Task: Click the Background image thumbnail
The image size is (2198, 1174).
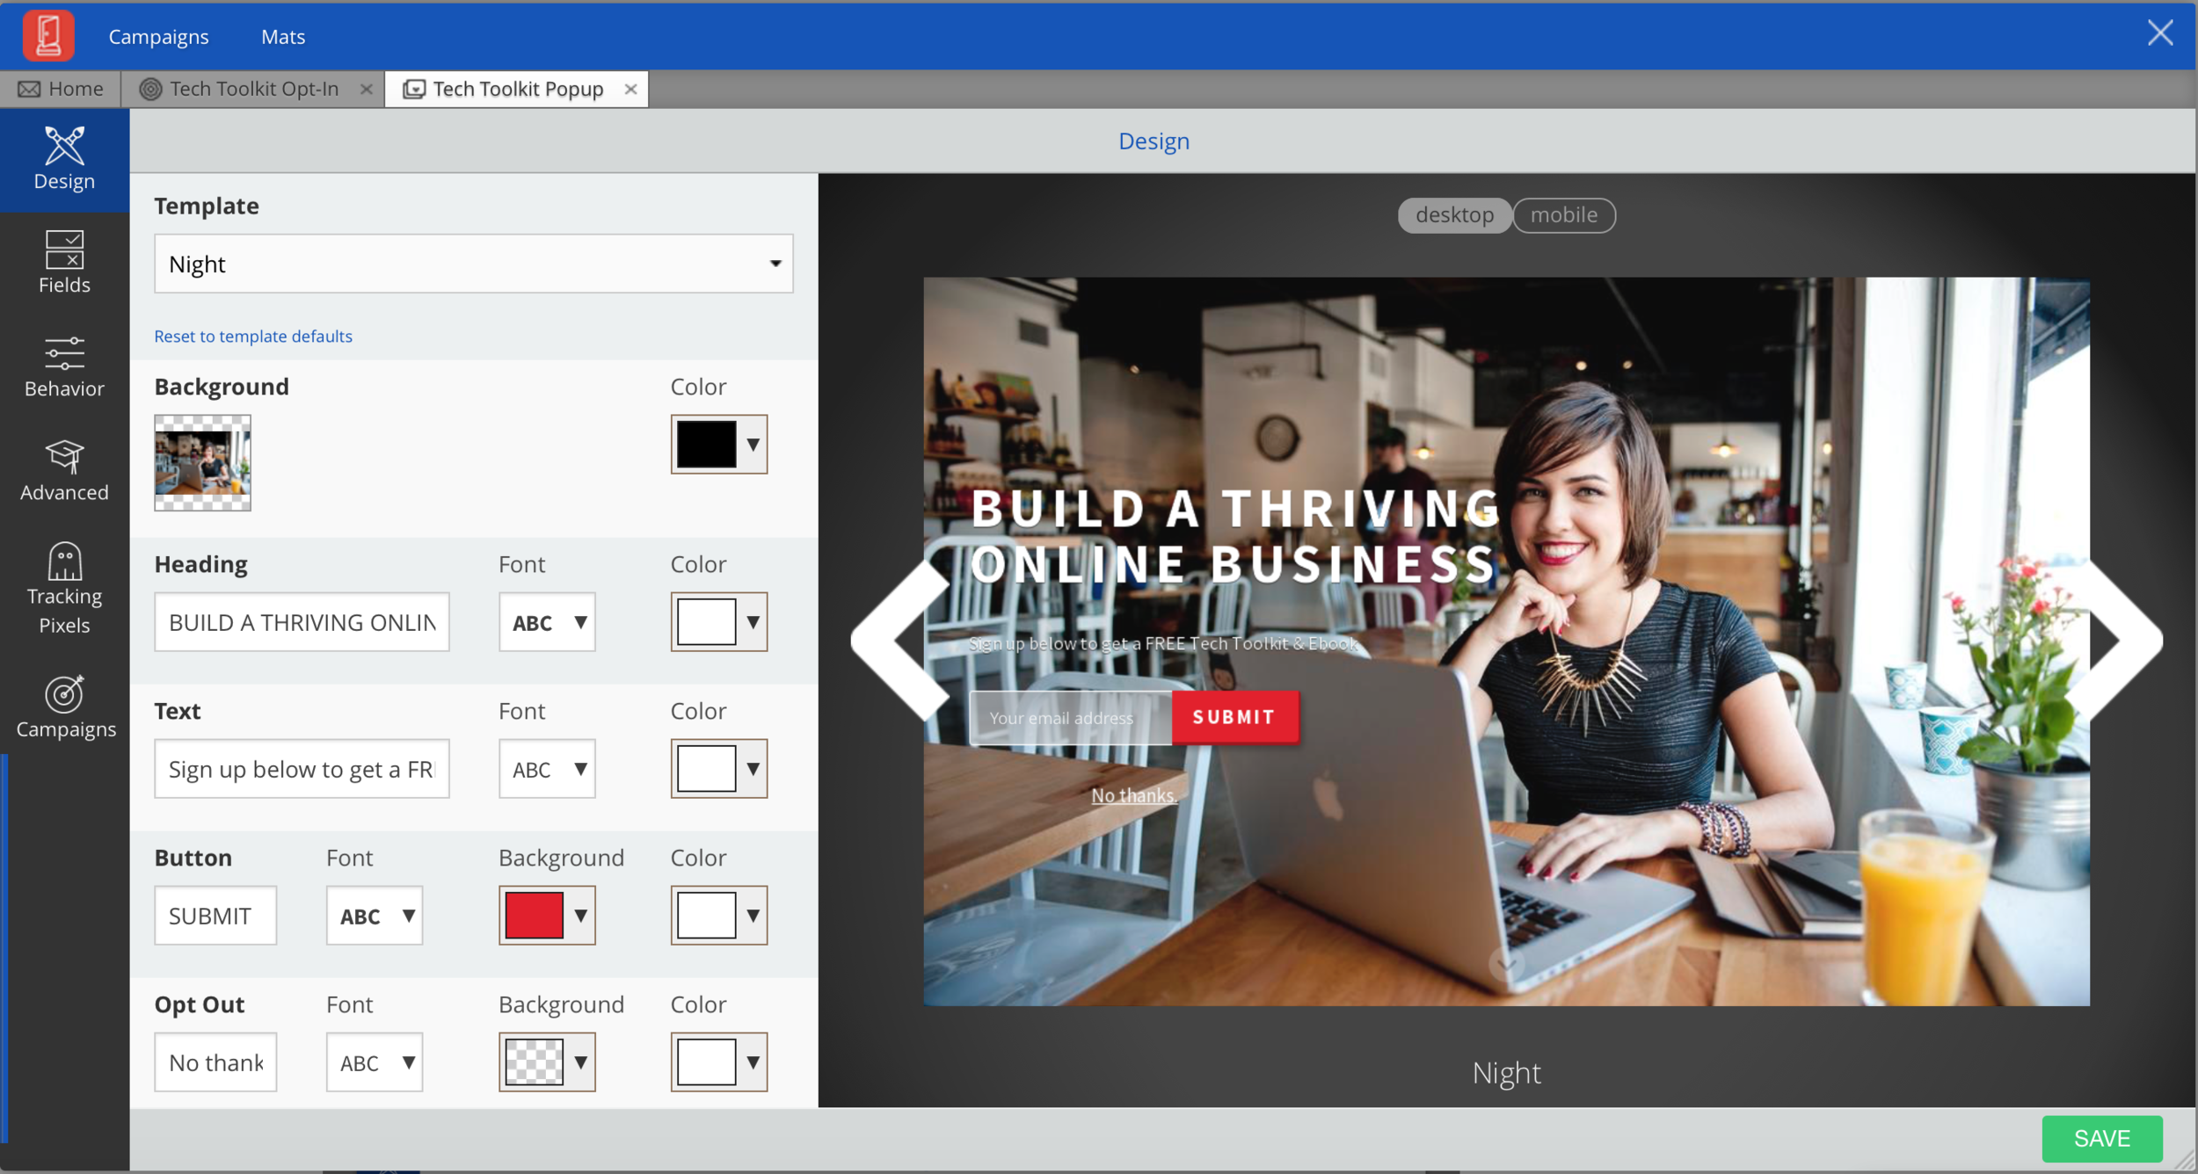Action: (203, 463)
